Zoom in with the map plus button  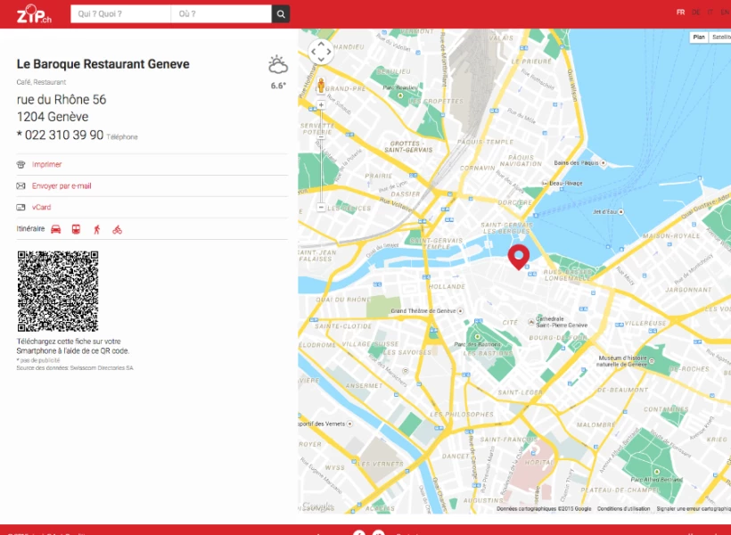click(321, 105)
